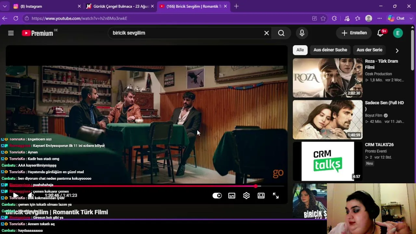The height and width of the screenshot is (234, 416).
Task: Click chat line "Kadir has stadı omg"
Action: (30, 159)
